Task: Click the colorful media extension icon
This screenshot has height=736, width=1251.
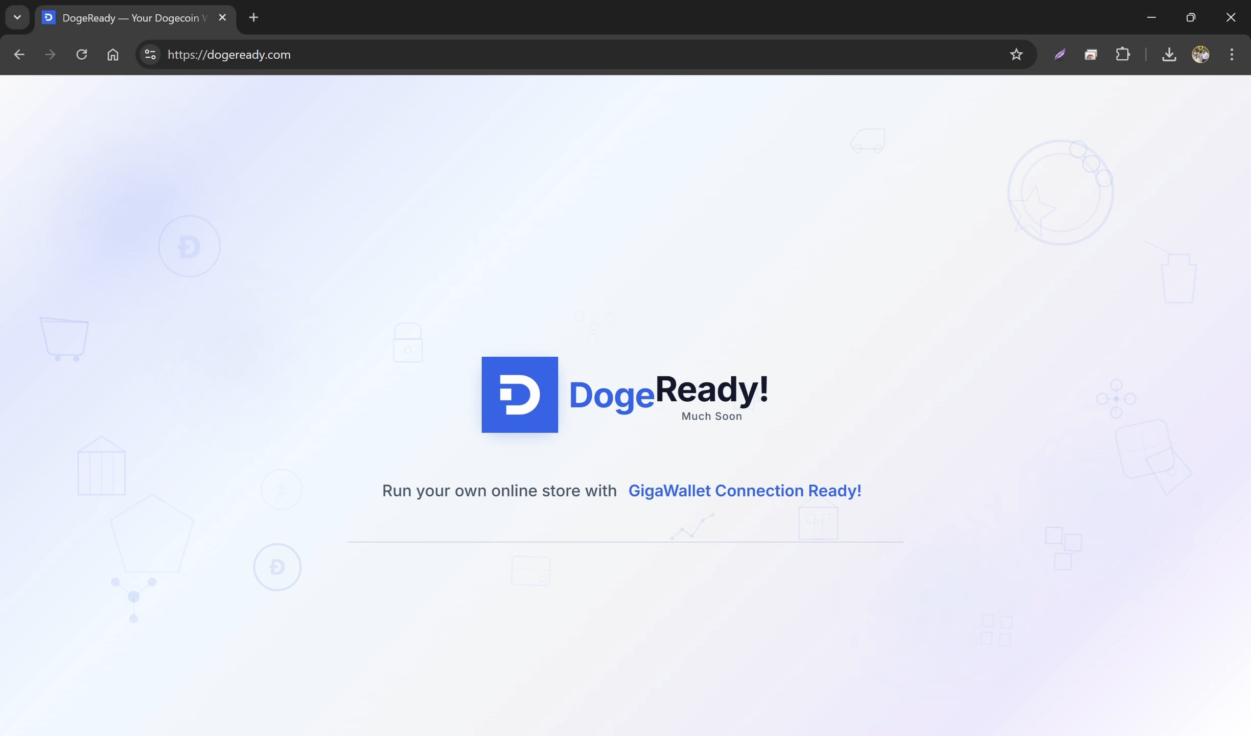Action: click(1091, 55)
